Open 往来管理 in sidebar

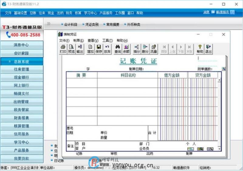(x=22, y=69)
